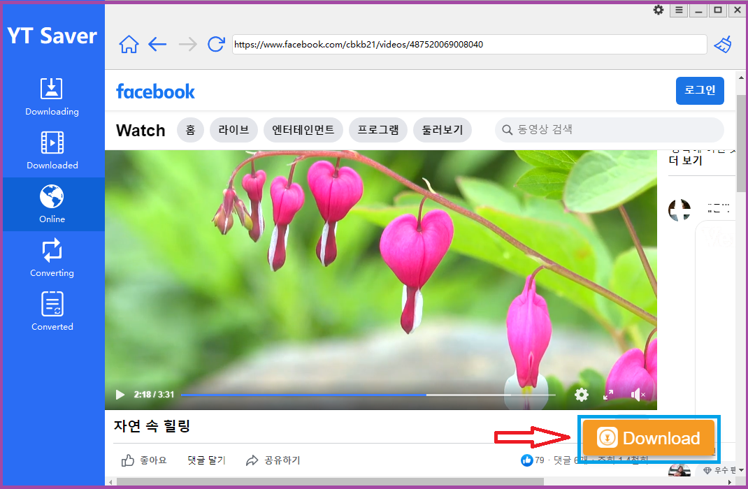
Task: Close the YT Saver window
Action: [x=737, y=10]
